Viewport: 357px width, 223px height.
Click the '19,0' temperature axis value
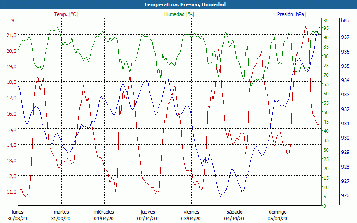pos(12,66)
